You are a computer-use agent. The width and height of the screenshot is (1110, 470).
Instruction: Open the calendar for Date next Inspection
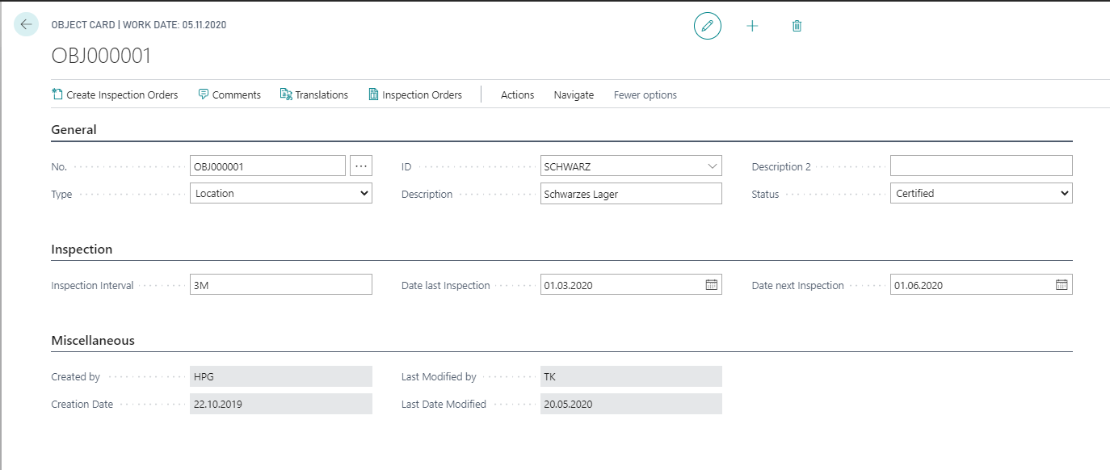(x=1062, y=285)
